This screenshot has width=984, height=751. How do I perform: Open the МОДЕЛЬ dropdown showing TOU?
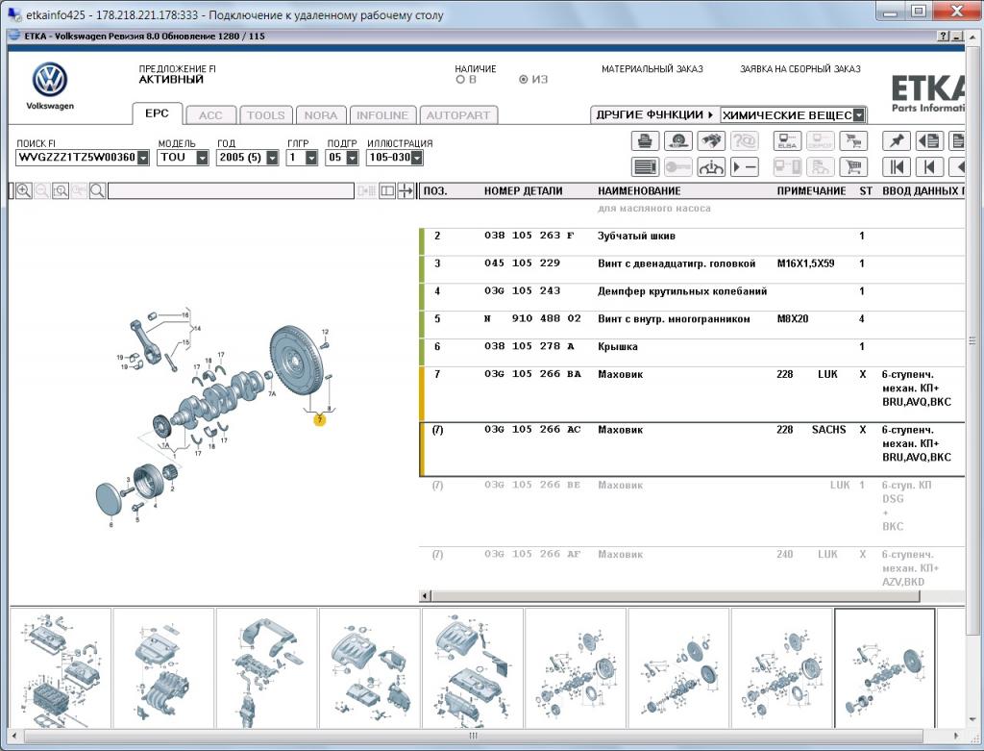202,158
